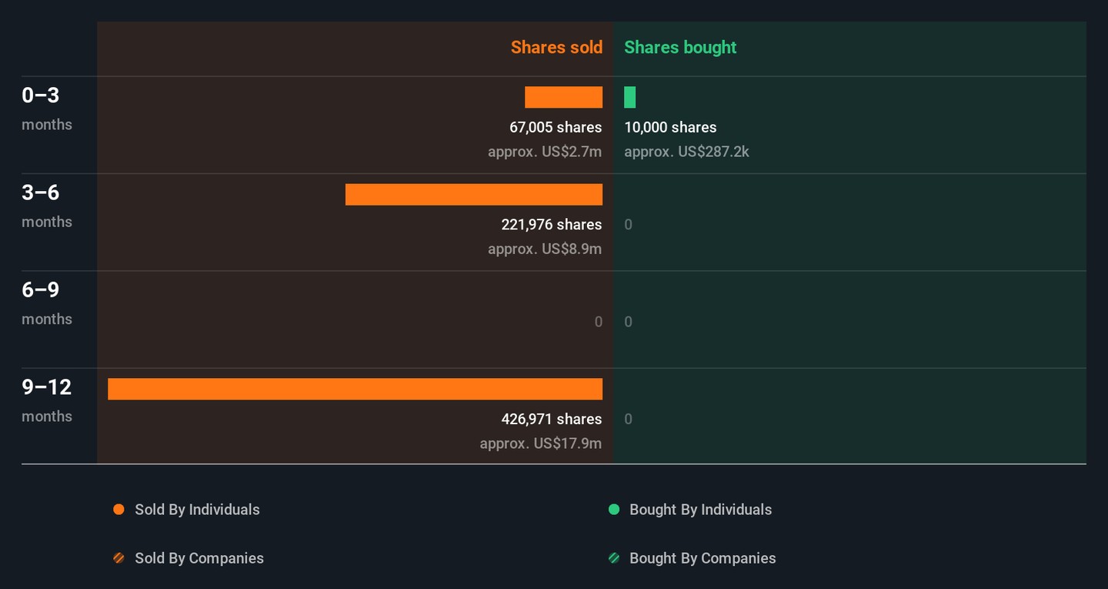Select the Bought By Individuals legend text

(700, 510)
